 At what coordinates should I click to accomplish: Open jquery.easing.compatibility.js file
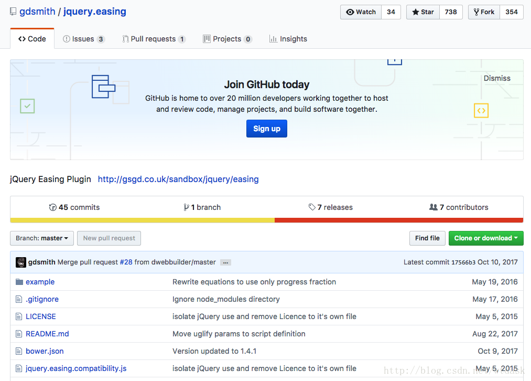coord(76,368)
